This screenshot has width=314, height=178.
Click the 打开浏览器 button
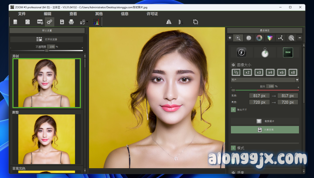pos(47,39)
